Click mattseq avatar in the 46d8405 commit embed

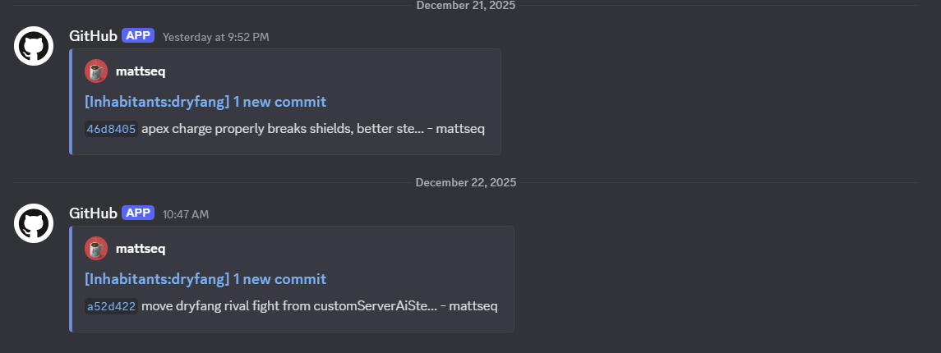[96, 71]
